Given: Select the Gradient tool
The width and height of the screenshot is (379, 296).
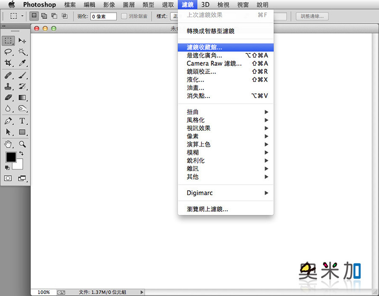Looking at the screenshot, I should coord(22,98).
